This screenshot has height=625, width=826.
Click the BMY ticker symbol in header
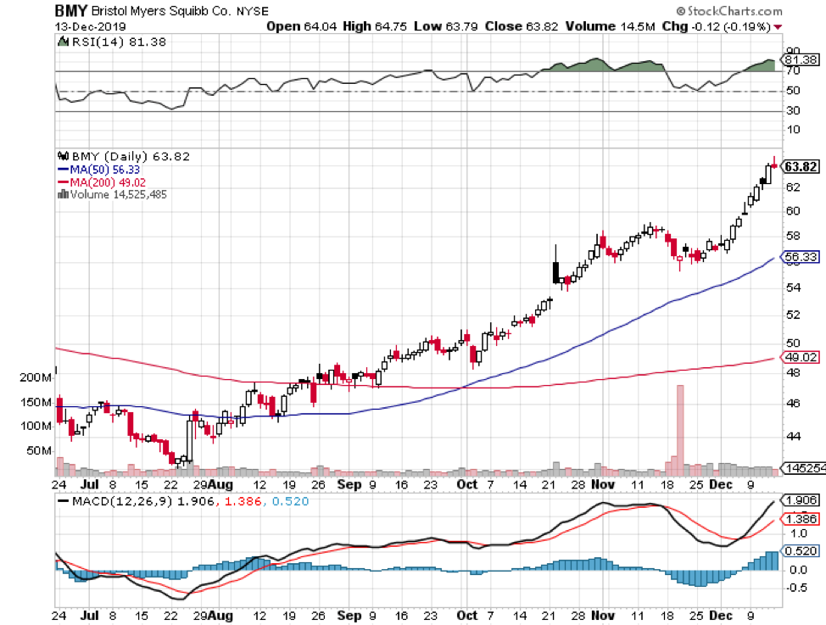tap(70, 12)
